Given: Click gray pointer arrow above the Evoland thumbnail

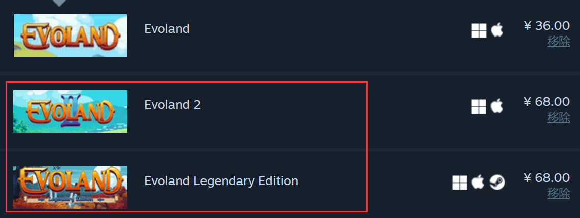Looking at the screenshot, I should tap(59, 3).
